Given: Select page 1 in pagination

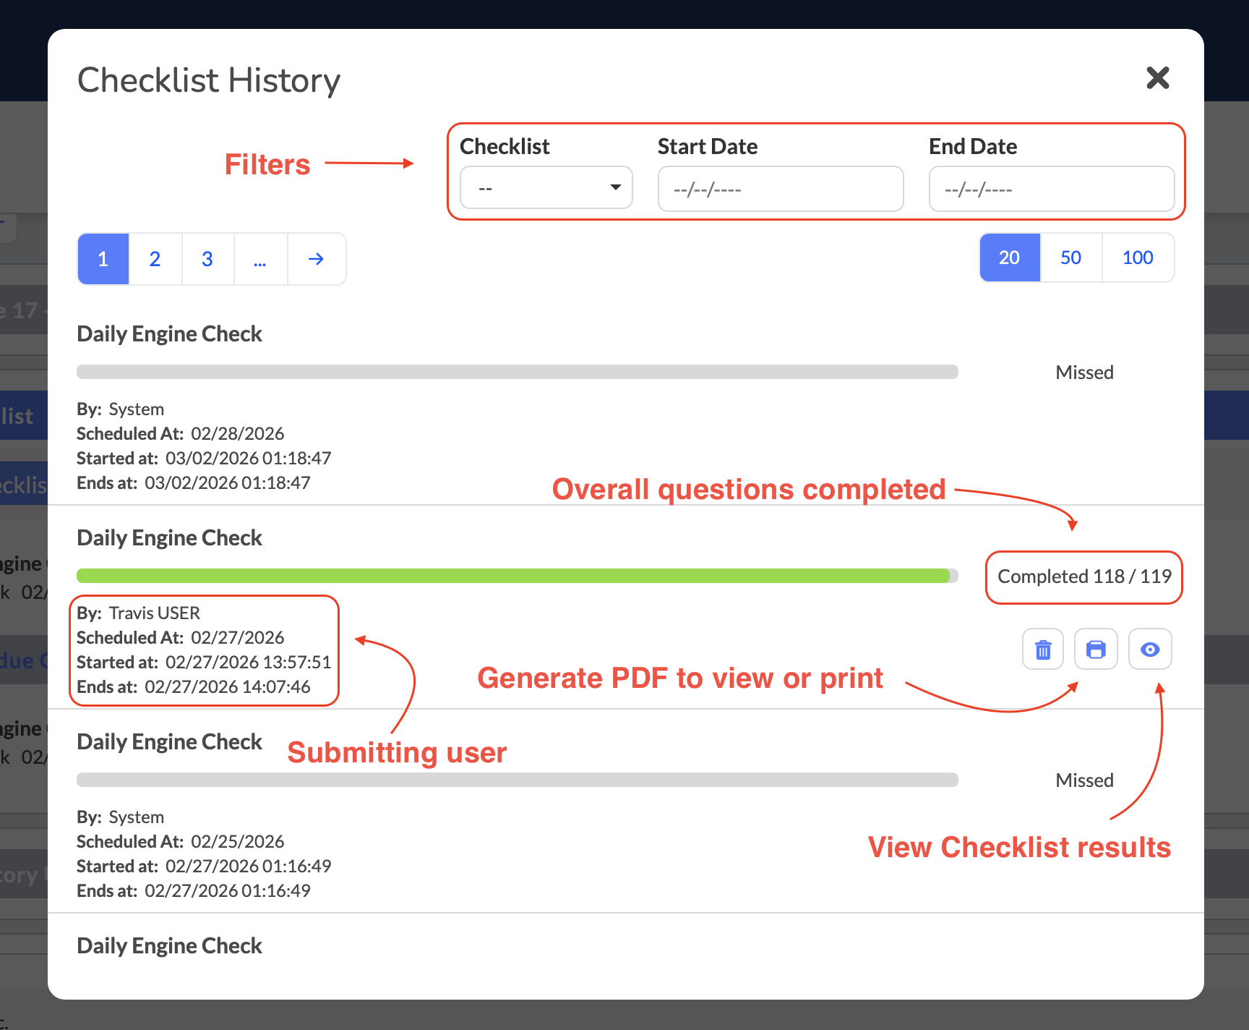Looking at the screenshot, I should point(103,259).
